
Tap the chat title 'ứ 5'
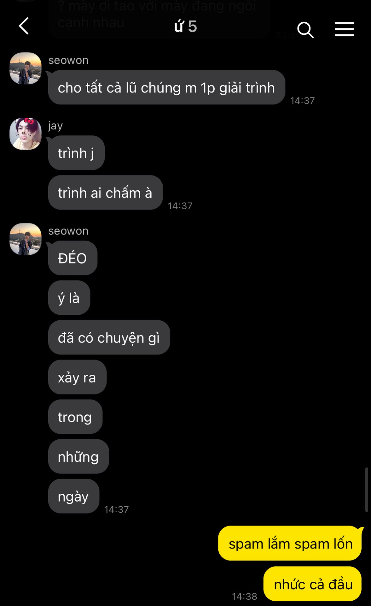pyautogui.click(x=186, y=27)
